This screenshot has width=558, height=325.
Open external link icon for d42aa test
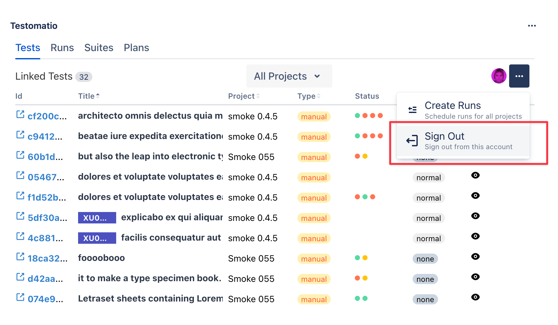point(20,277)
